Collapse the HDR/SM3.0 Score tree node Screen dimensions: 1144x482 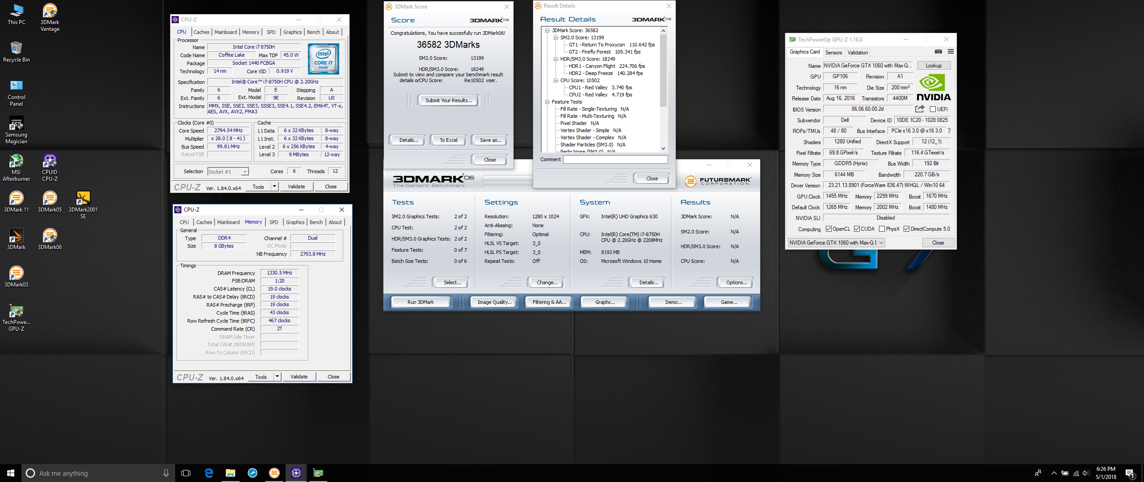coord(555,59)
